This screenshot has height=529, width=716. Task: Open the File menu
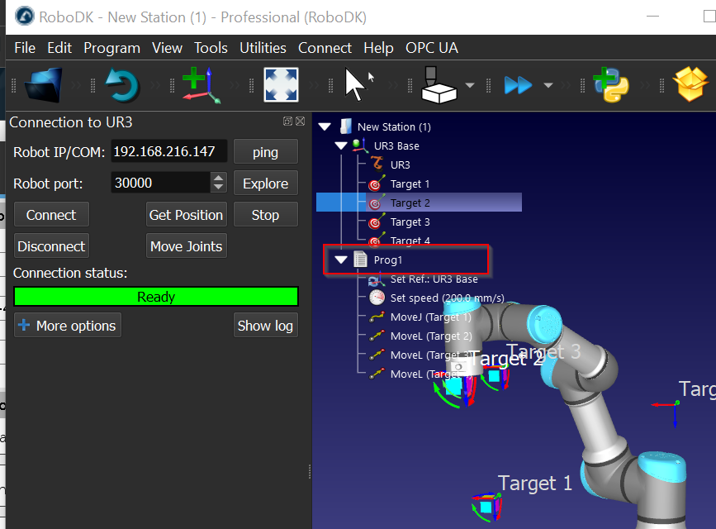pos(25,48)
